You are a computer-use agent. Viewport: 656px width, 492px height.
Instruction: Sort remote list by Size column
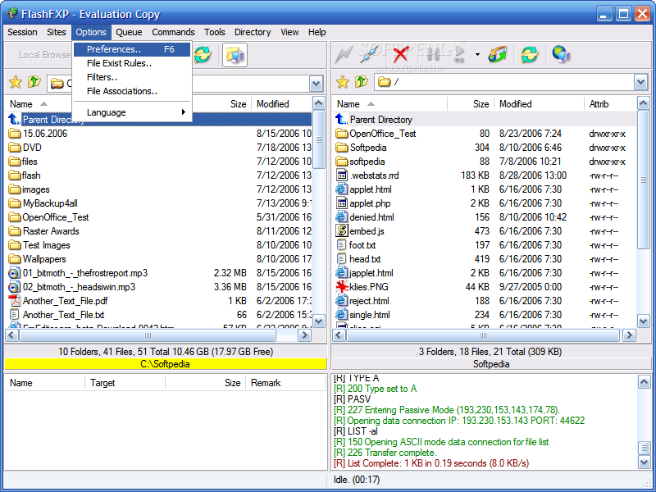481,104
